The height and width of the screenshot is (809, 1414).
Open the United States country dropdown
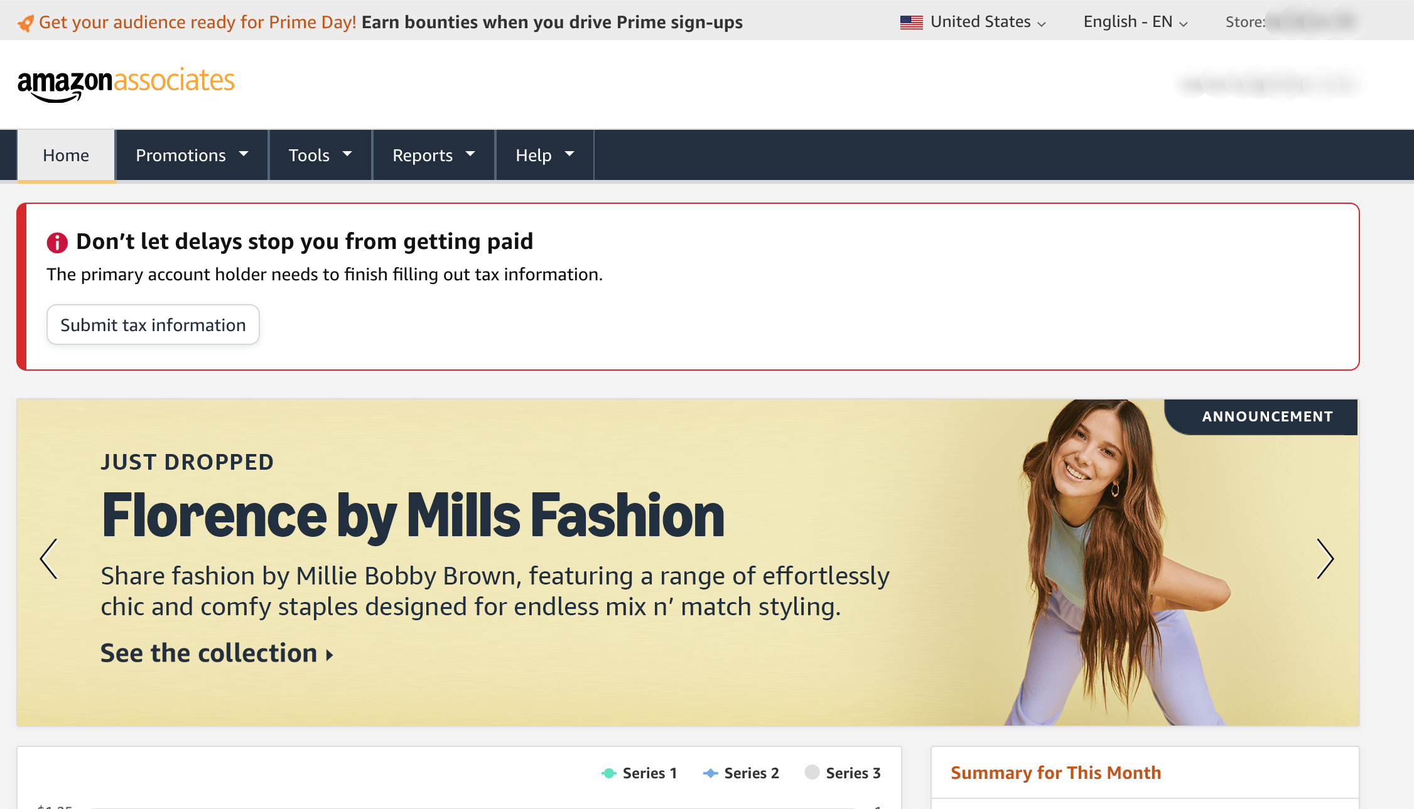(x=973, y=22)
